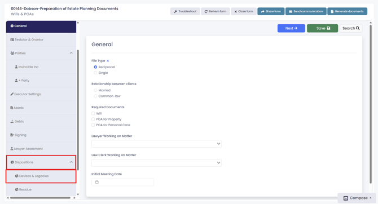Click the Initial Meeting Date field
Viewport: 378px width, 204px height.
pos(122,182)
